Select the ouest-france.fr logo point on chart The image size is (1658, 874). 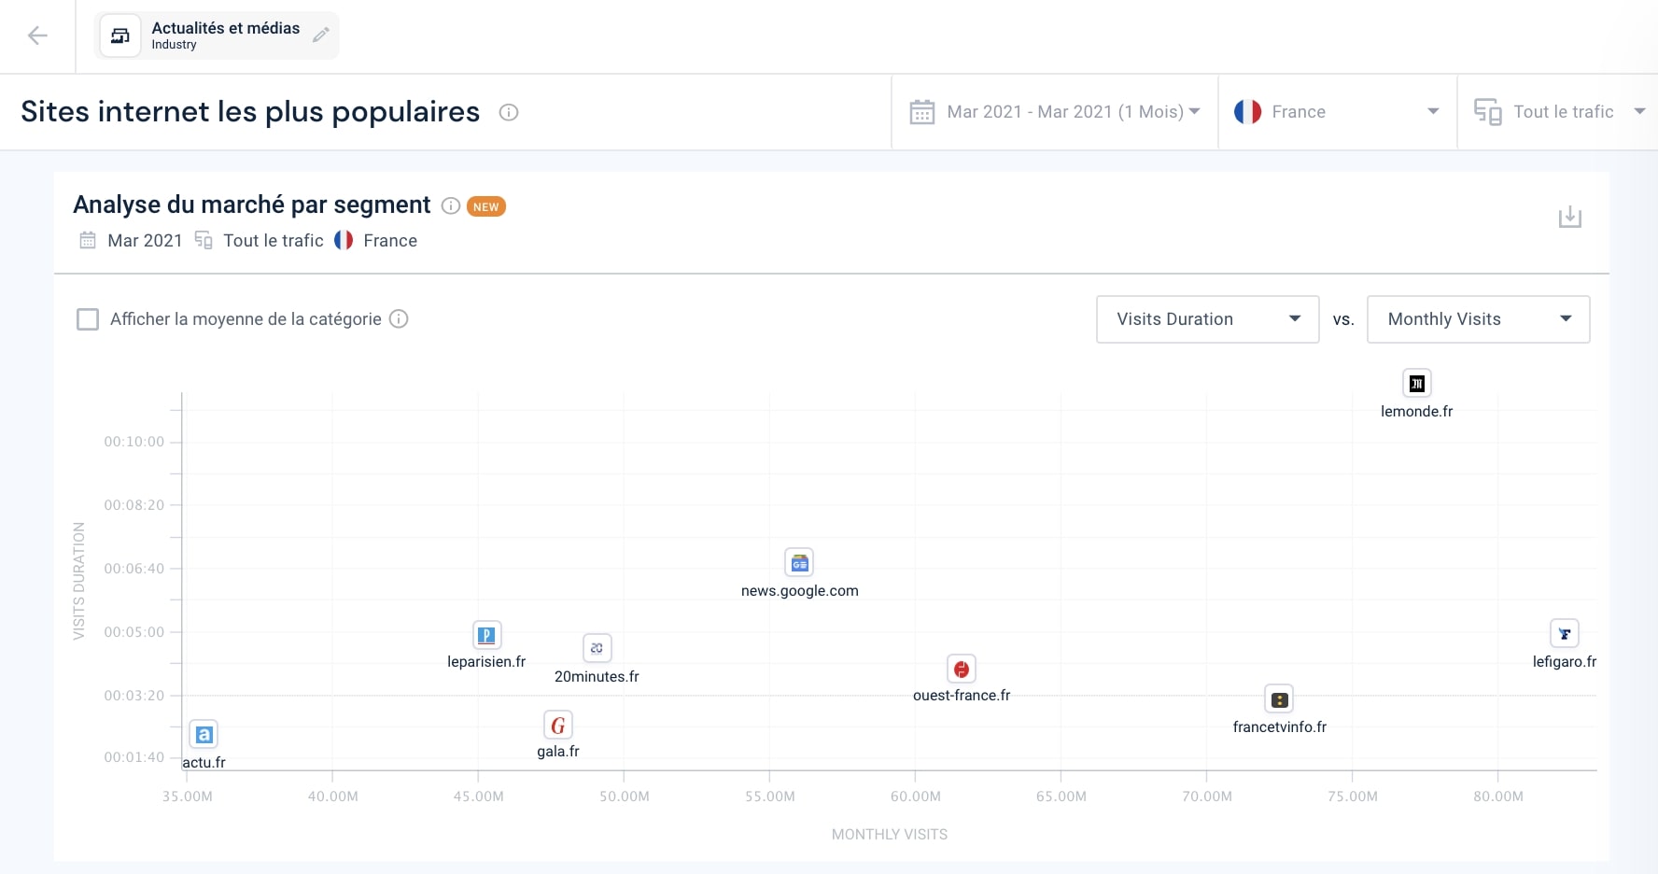coord(962,669)
